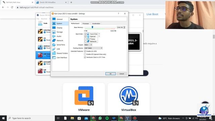215x121 pixels.
Task: Select the System settings category
Action: pos(60,24)
